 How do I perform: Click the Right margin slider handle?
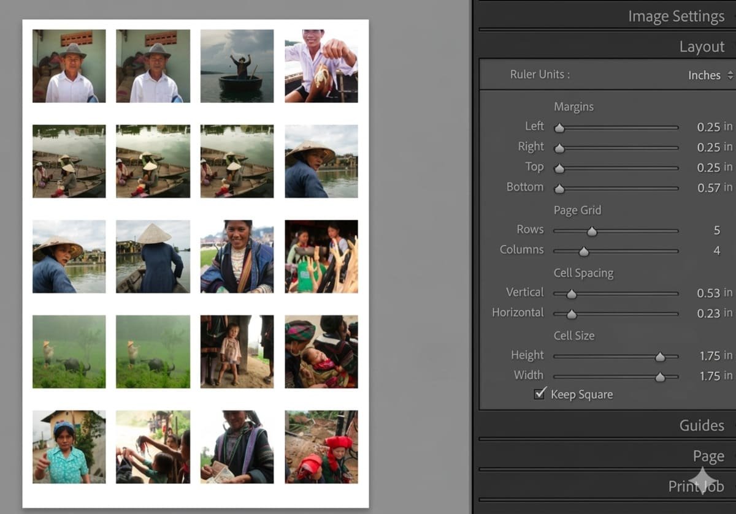pyautogui.click(x=559, y=148)
